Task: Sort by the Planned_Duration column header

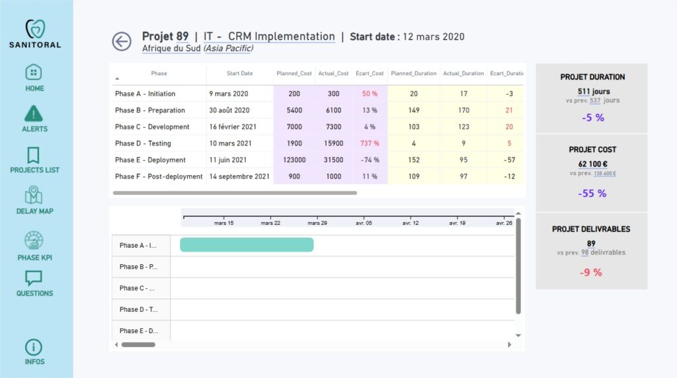Action: coord(414,73)
